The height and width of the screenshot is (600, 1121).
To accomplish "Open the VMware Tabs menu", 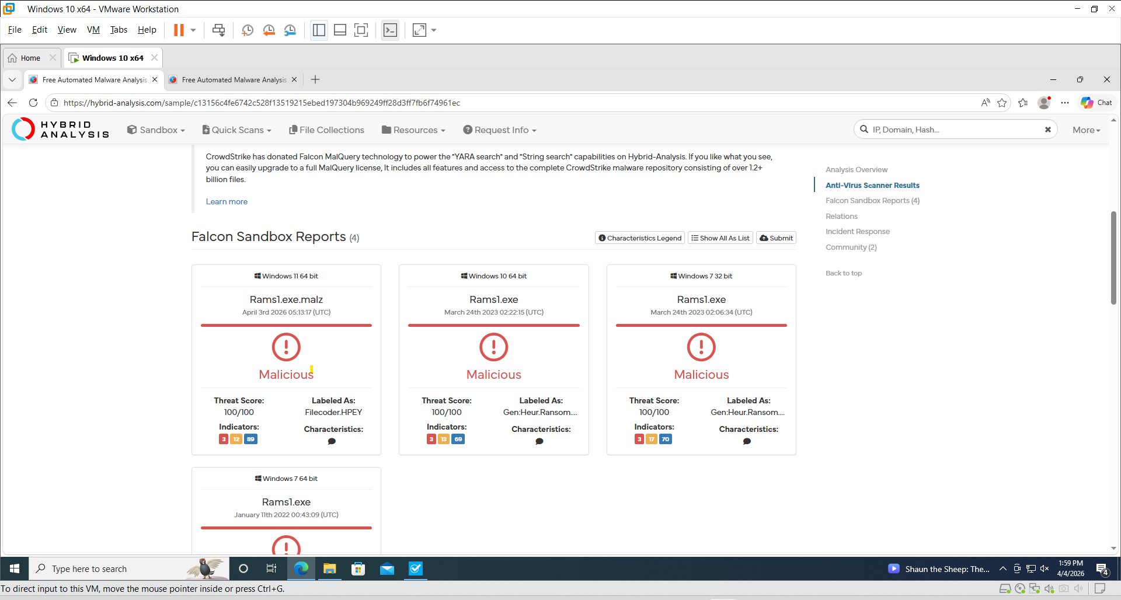I will click(119, 30).
